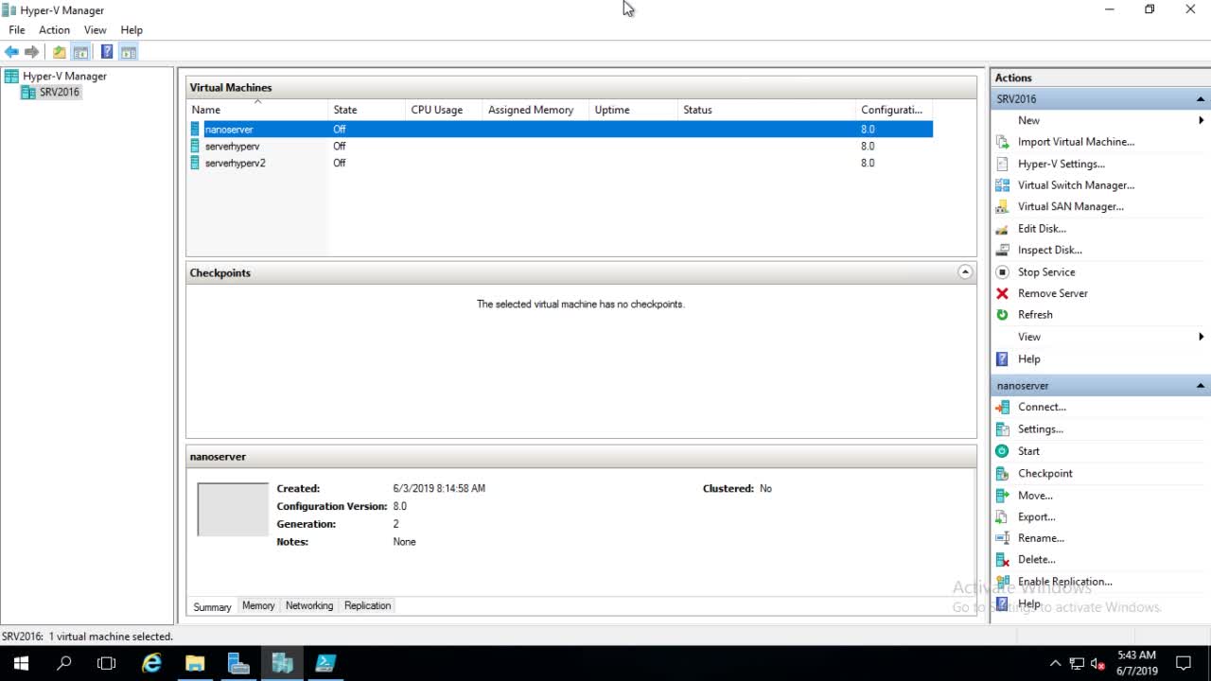Show hidden tray icons chevron

pyautogui.click(x=1056, y=663)
